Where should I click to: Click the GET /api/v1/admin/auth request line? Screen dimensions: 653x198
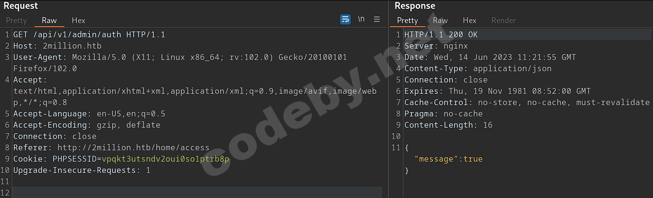click(89, 35)
